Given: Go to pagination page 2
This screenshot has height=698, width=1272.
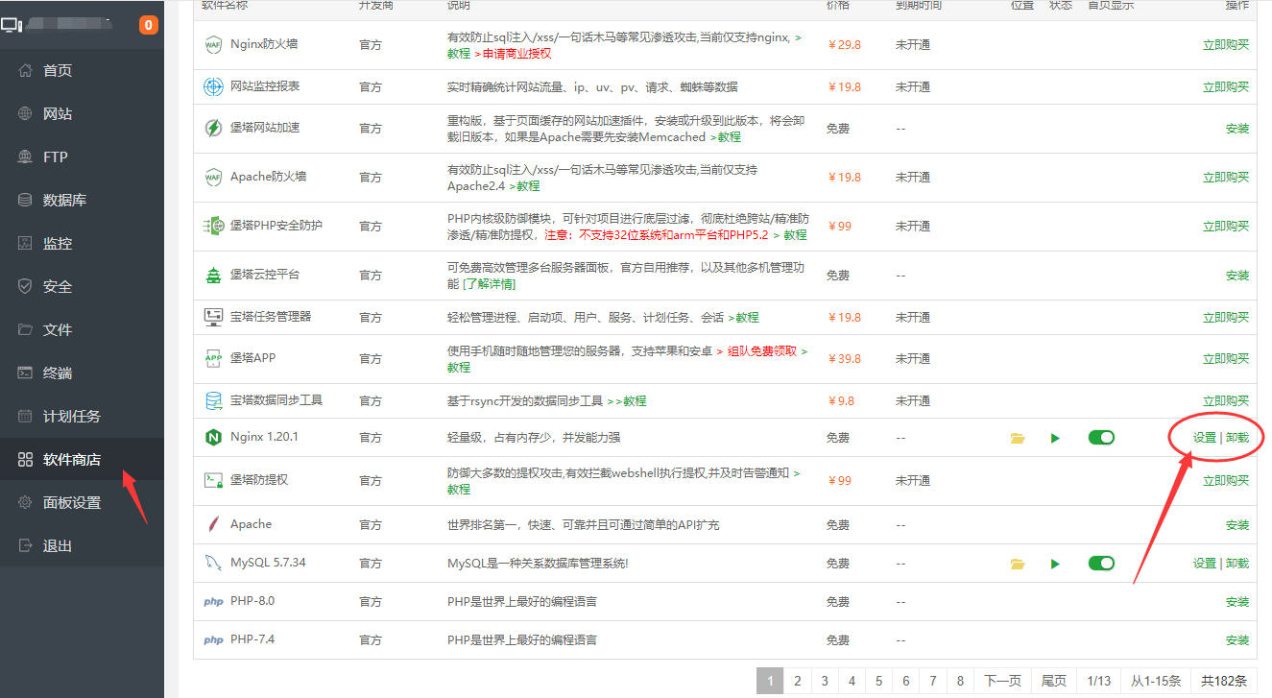Looking at the screenshot, I should coord(797,681).
